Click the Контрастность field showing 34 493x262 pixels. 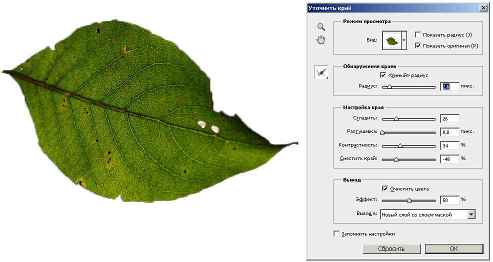point(449,145)
